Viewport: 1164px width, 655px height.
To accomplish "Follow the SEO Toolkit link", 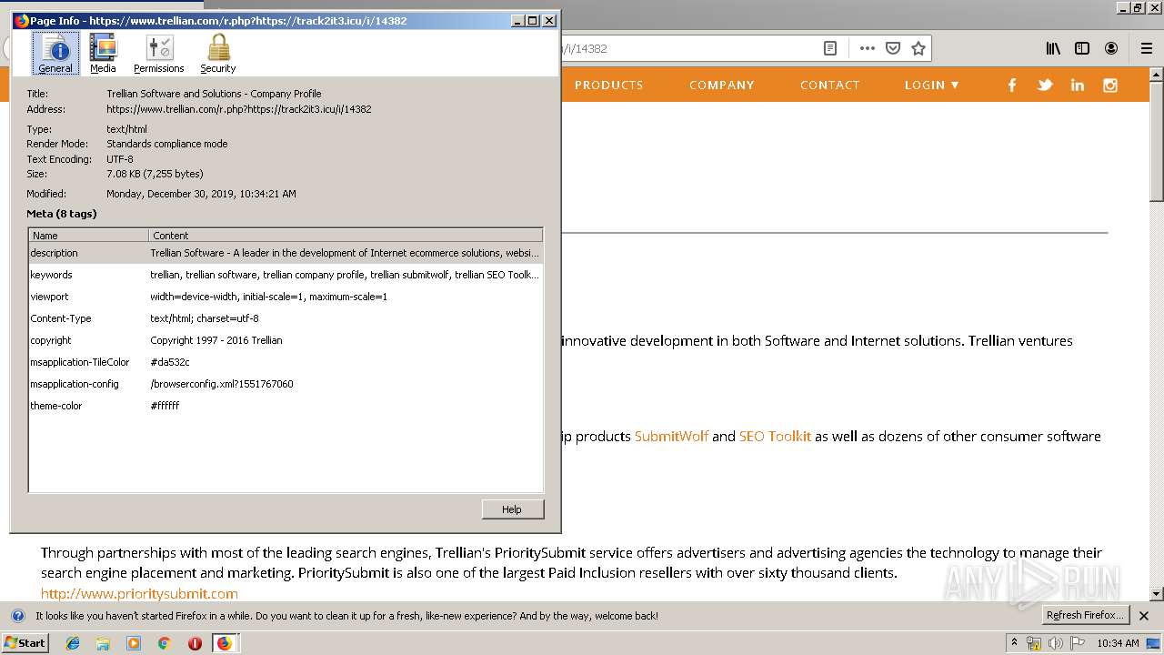I will point(775,437).
